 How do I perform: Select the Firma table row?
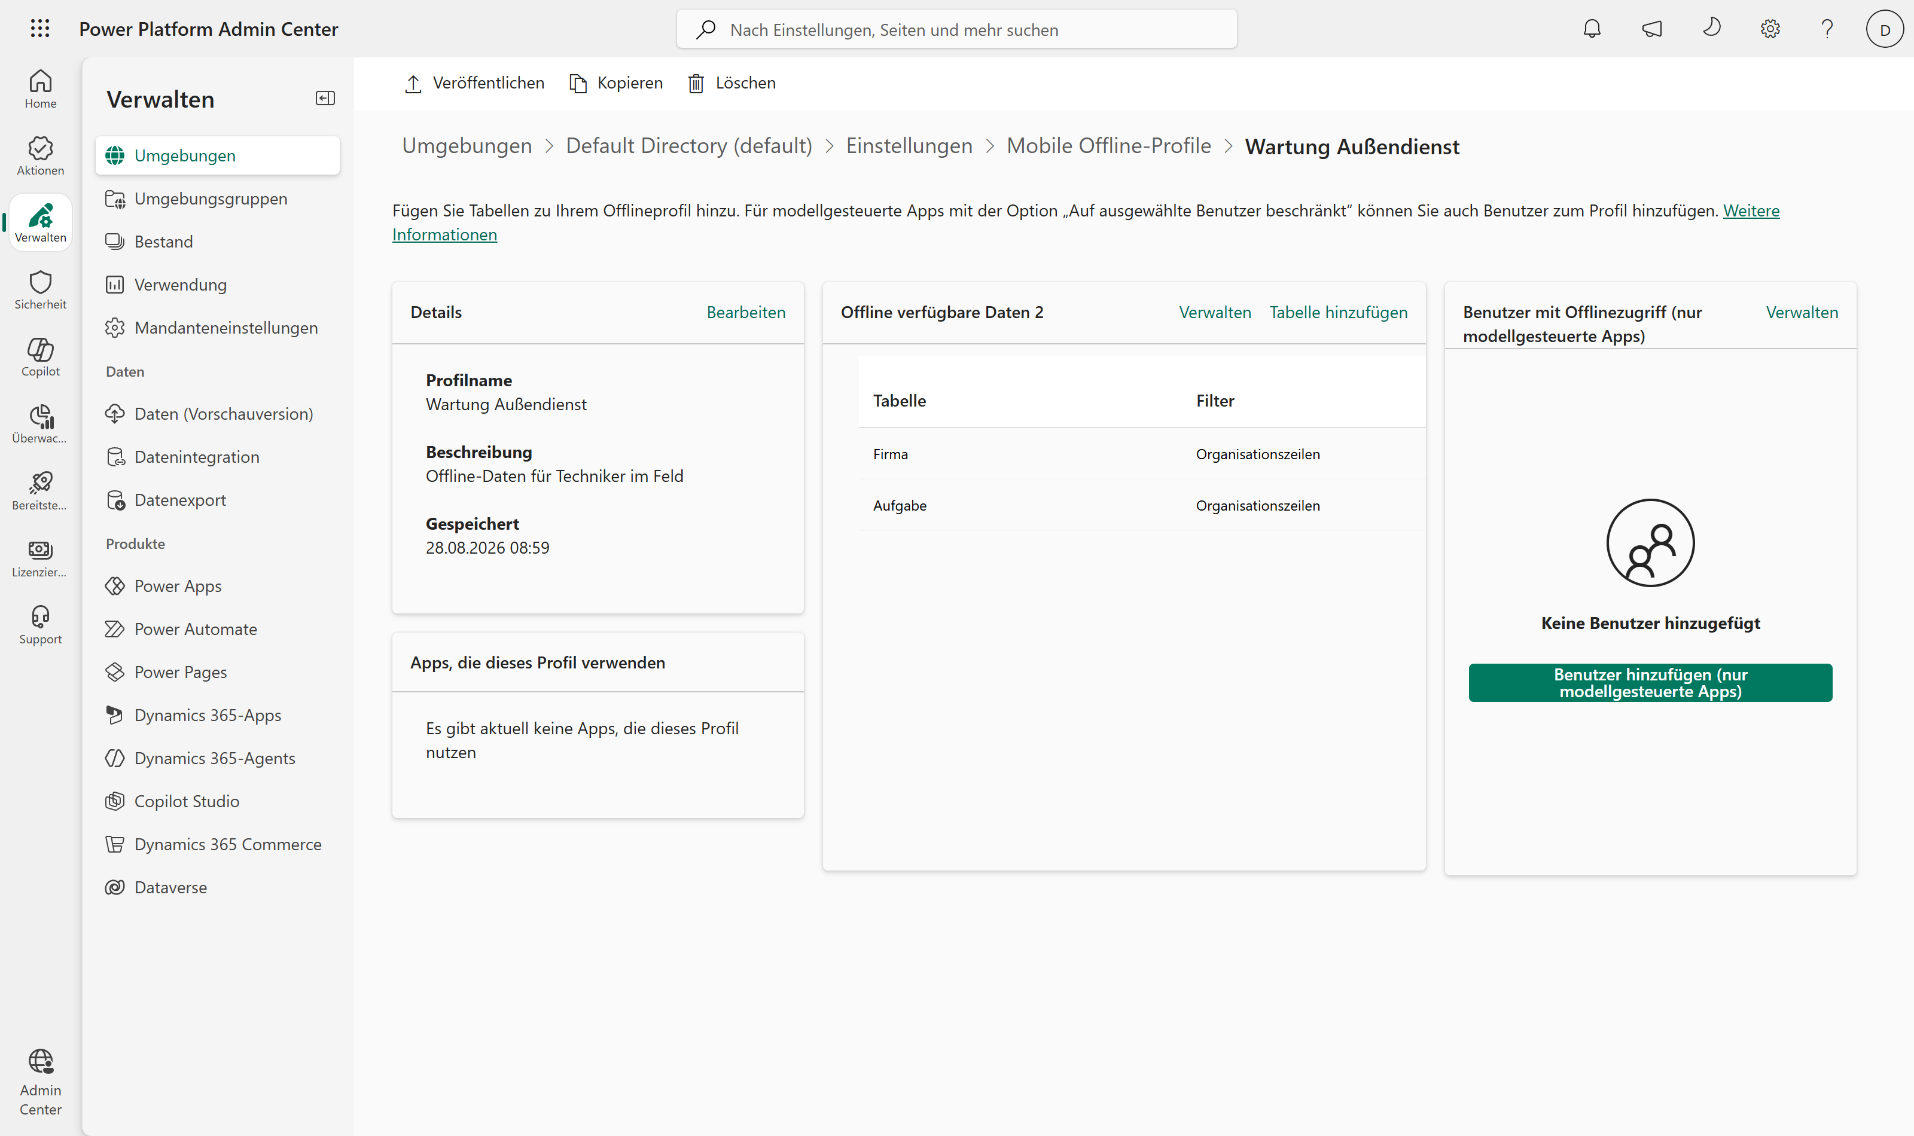click(1141, 454)
